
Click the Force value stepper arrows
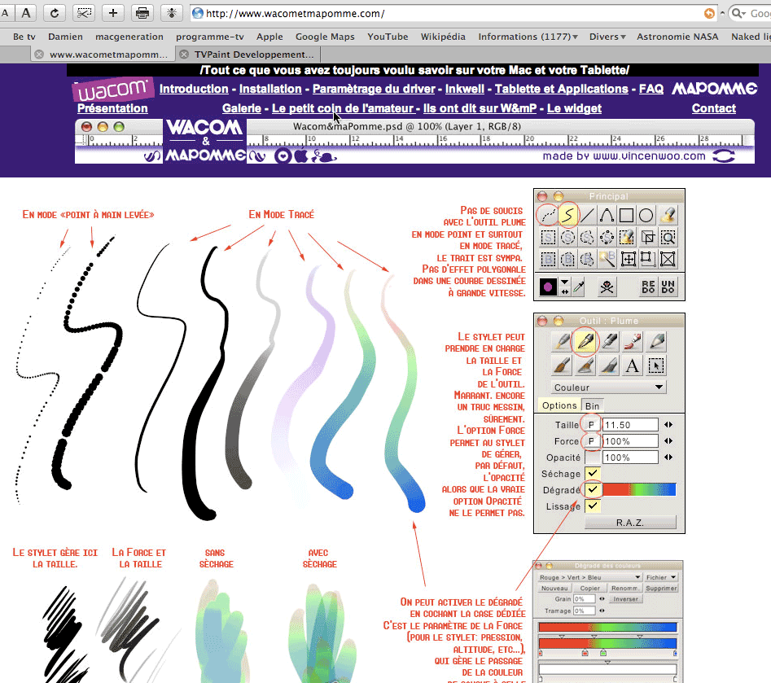[668, 441]
